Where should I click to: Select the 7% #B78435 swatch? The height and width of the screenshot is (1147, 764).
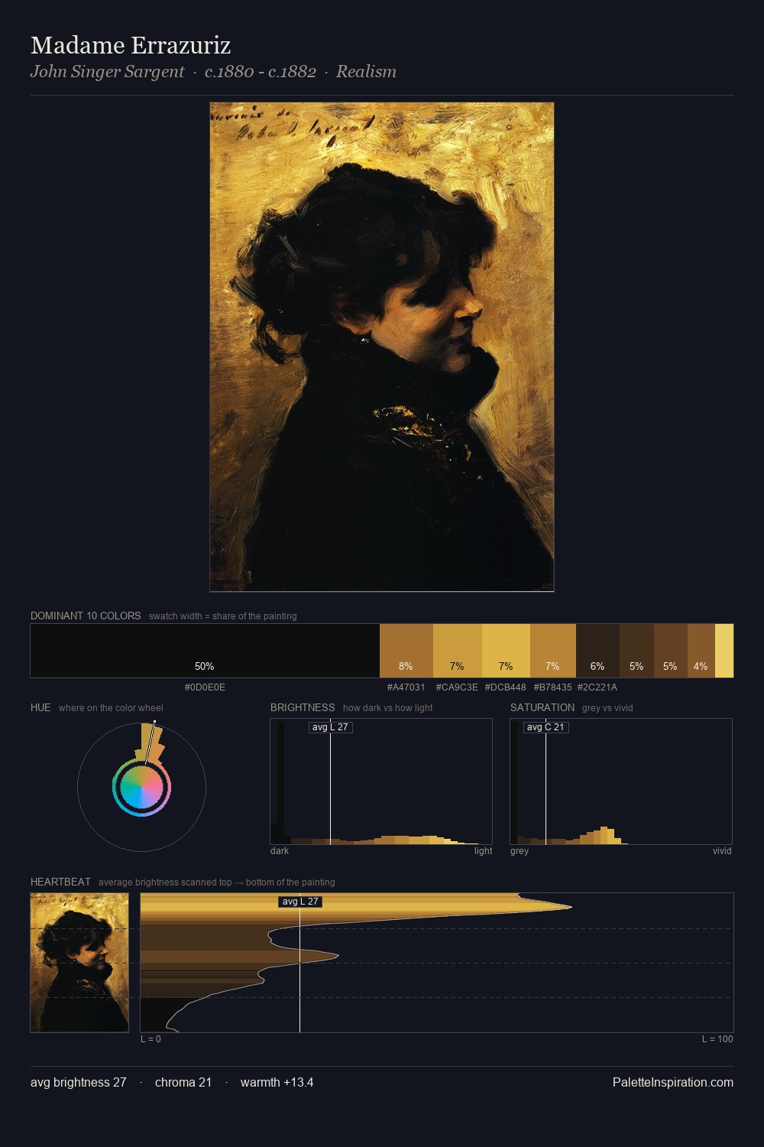coord(553,651)
